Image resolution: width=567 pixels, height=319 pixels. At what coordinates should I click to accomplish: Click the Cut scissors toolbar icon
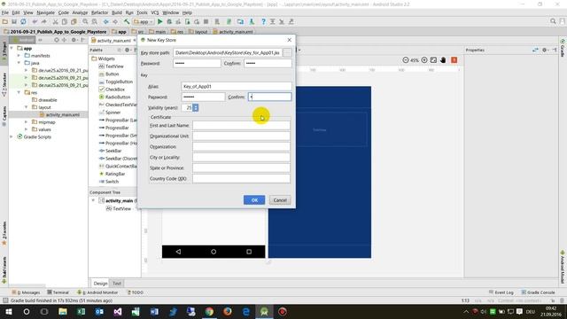tap(55, 21)
